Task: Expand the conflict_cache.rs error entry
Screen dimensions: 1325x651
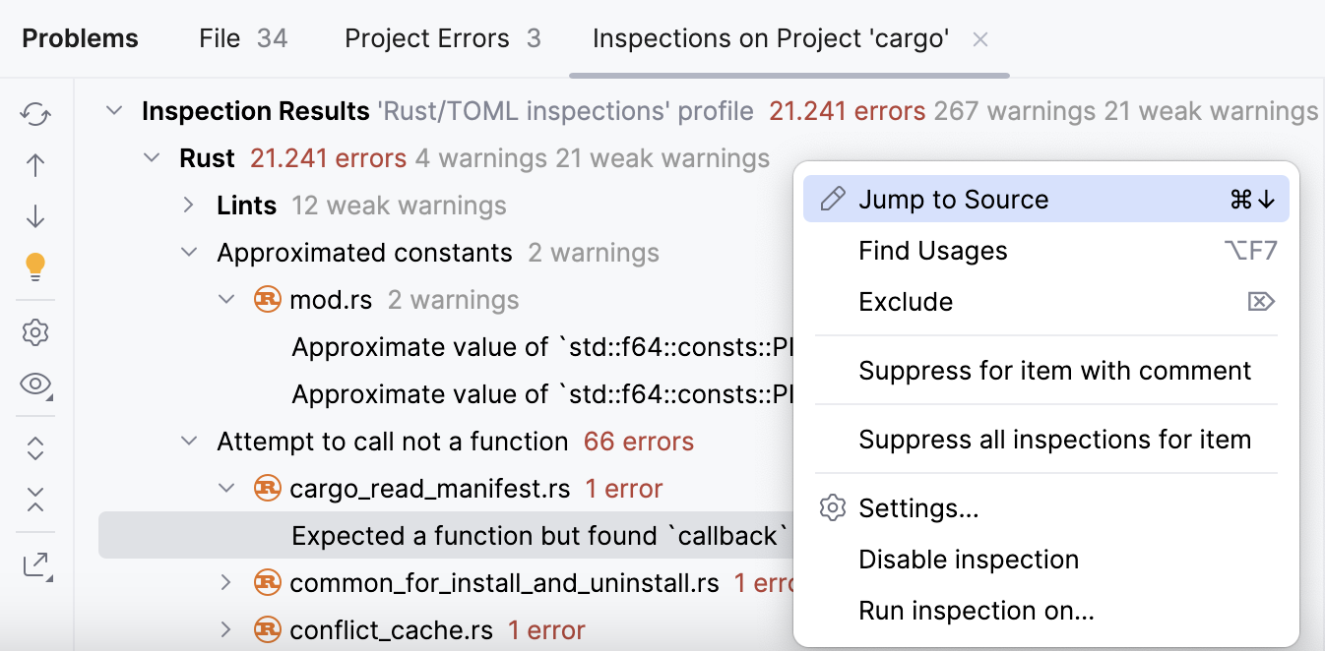Action: (225, 629)
